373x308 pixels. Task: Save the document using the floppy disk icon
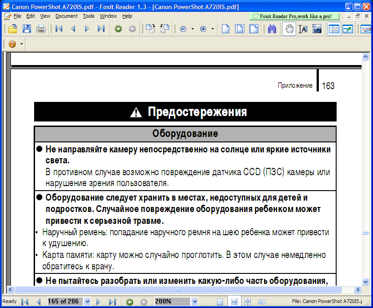[27, 29]
